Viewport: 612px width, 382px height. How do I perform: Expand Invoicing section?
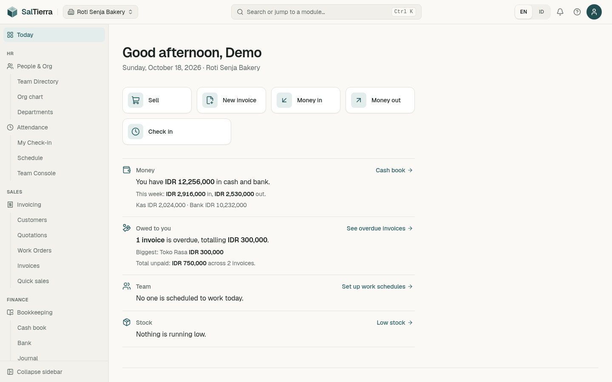(54, 205)
